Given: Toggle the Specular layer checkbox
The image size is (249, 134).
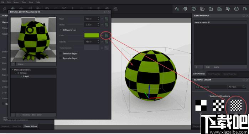Looking at the screenshot, I should click(x=61, y=58).
